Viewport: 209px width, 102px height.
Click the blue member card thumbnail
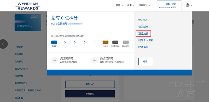[28, 23]
